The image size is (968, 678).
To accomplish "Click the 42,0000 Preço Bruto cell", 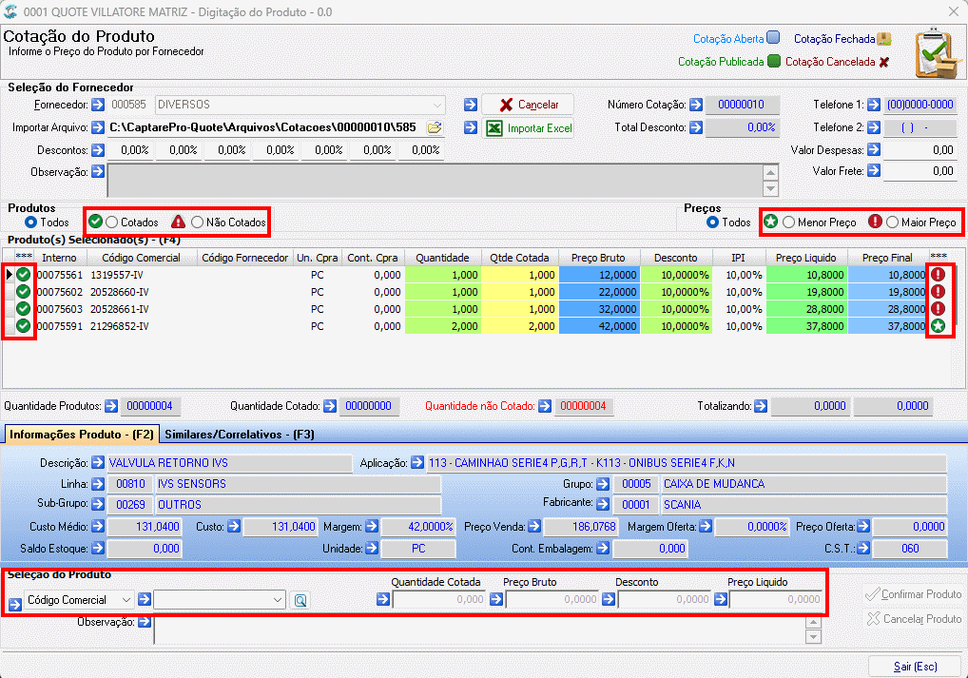I will tap(599, 326).
